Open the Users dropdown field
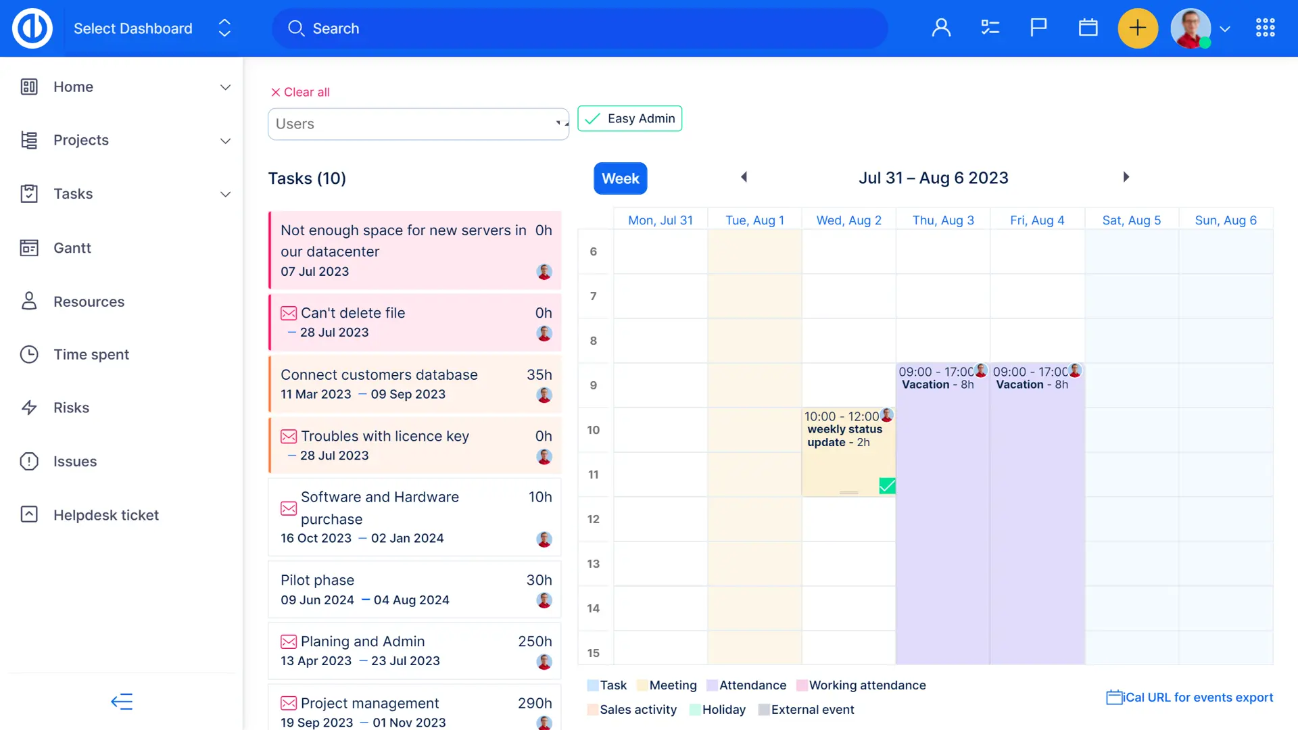This screenshot has width=1298, height=730. coord(418,124)
